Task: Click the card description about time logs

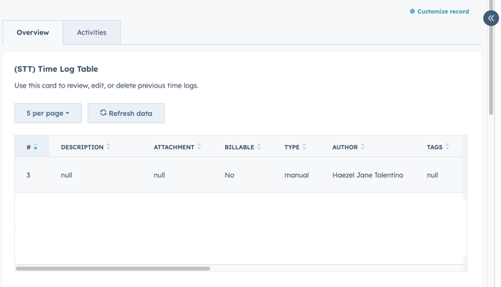Action: (x=106, y=85)
